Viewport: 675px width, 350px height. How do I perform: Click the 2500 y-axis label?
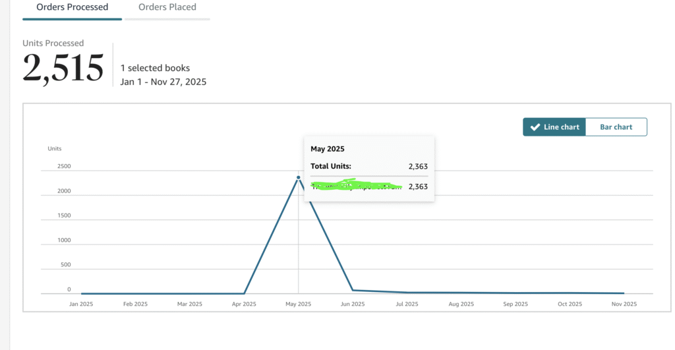(64, 166)
